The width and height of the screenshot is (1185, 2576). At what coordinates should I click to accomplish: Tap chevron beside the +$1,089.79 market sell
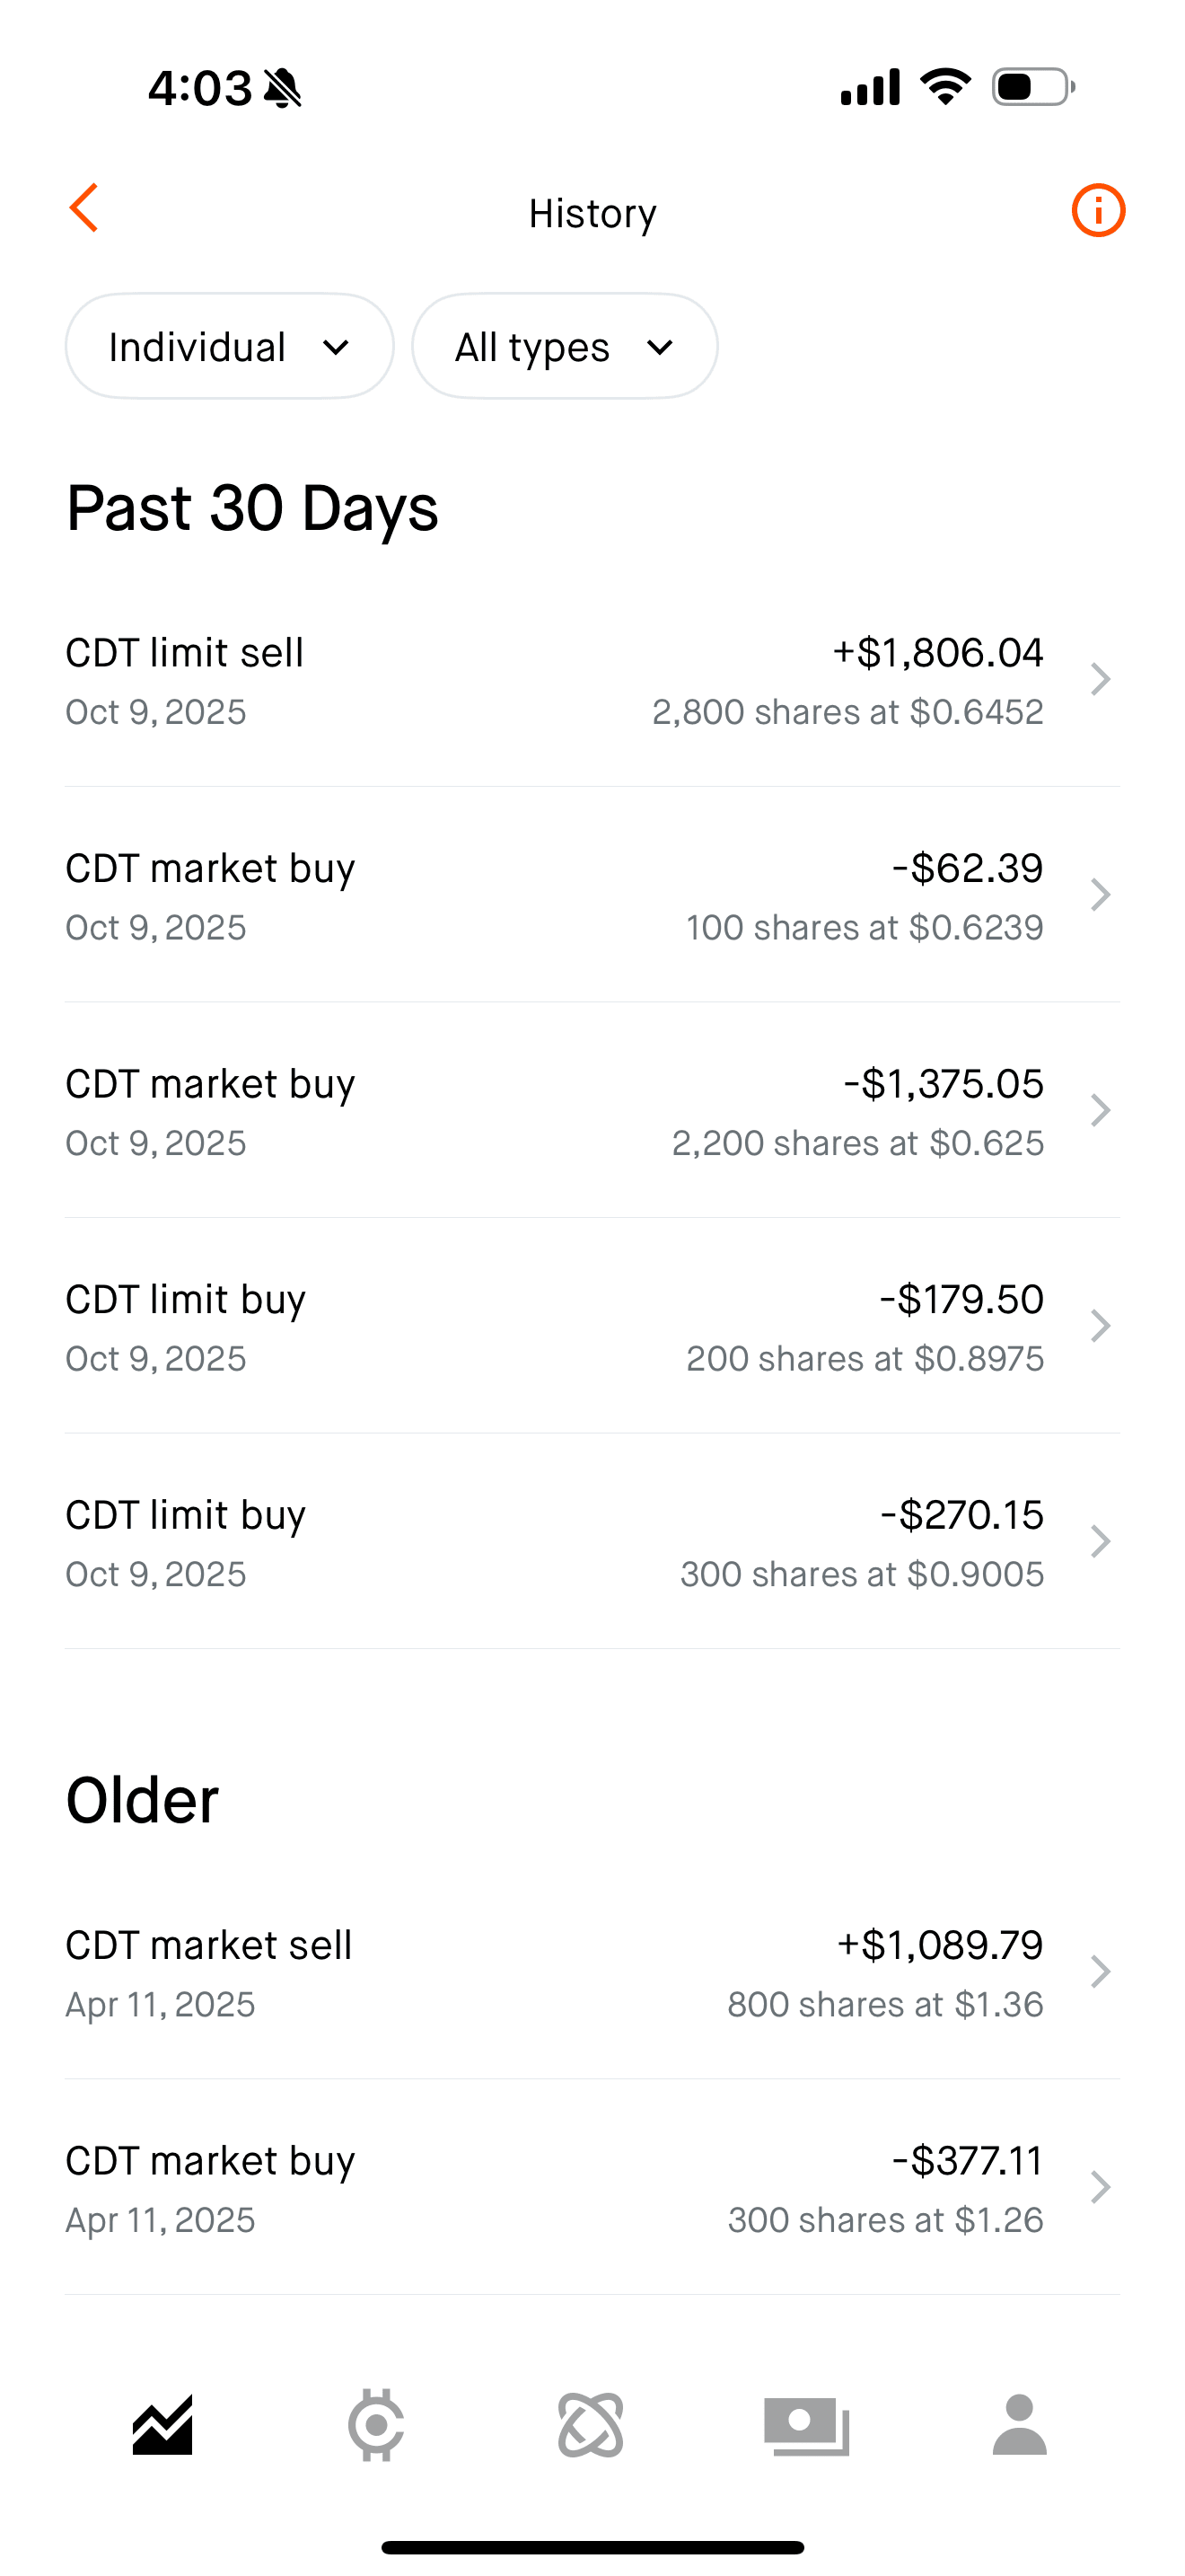[1100, 1973]
